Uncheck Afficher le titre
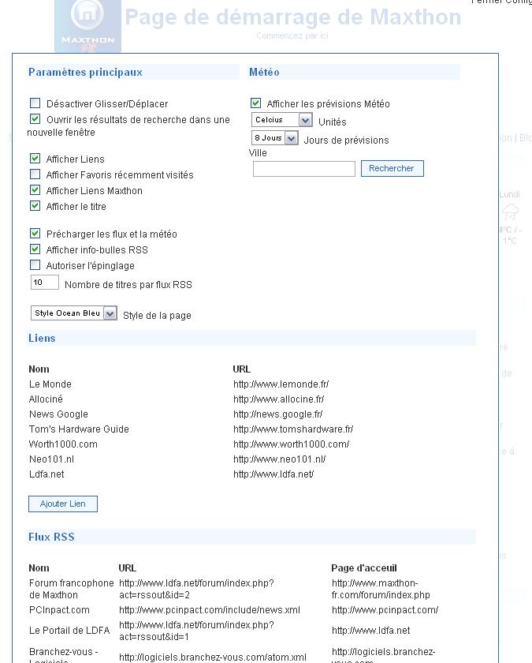Image resolution: width=532 pixels, height=663 pixels. pyautogui.click(x=35, y=206)
